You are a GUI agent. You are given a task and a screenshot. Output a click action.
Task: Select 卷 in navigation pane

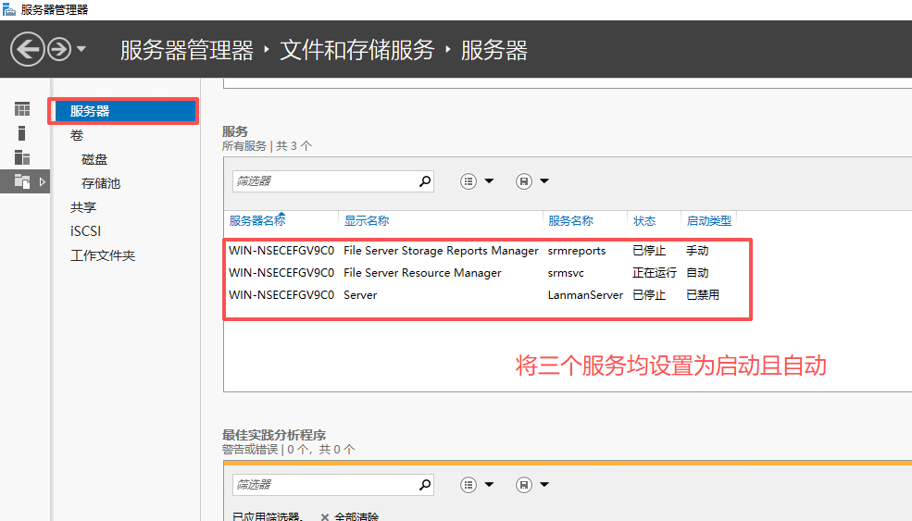click(x=77, y=135)
